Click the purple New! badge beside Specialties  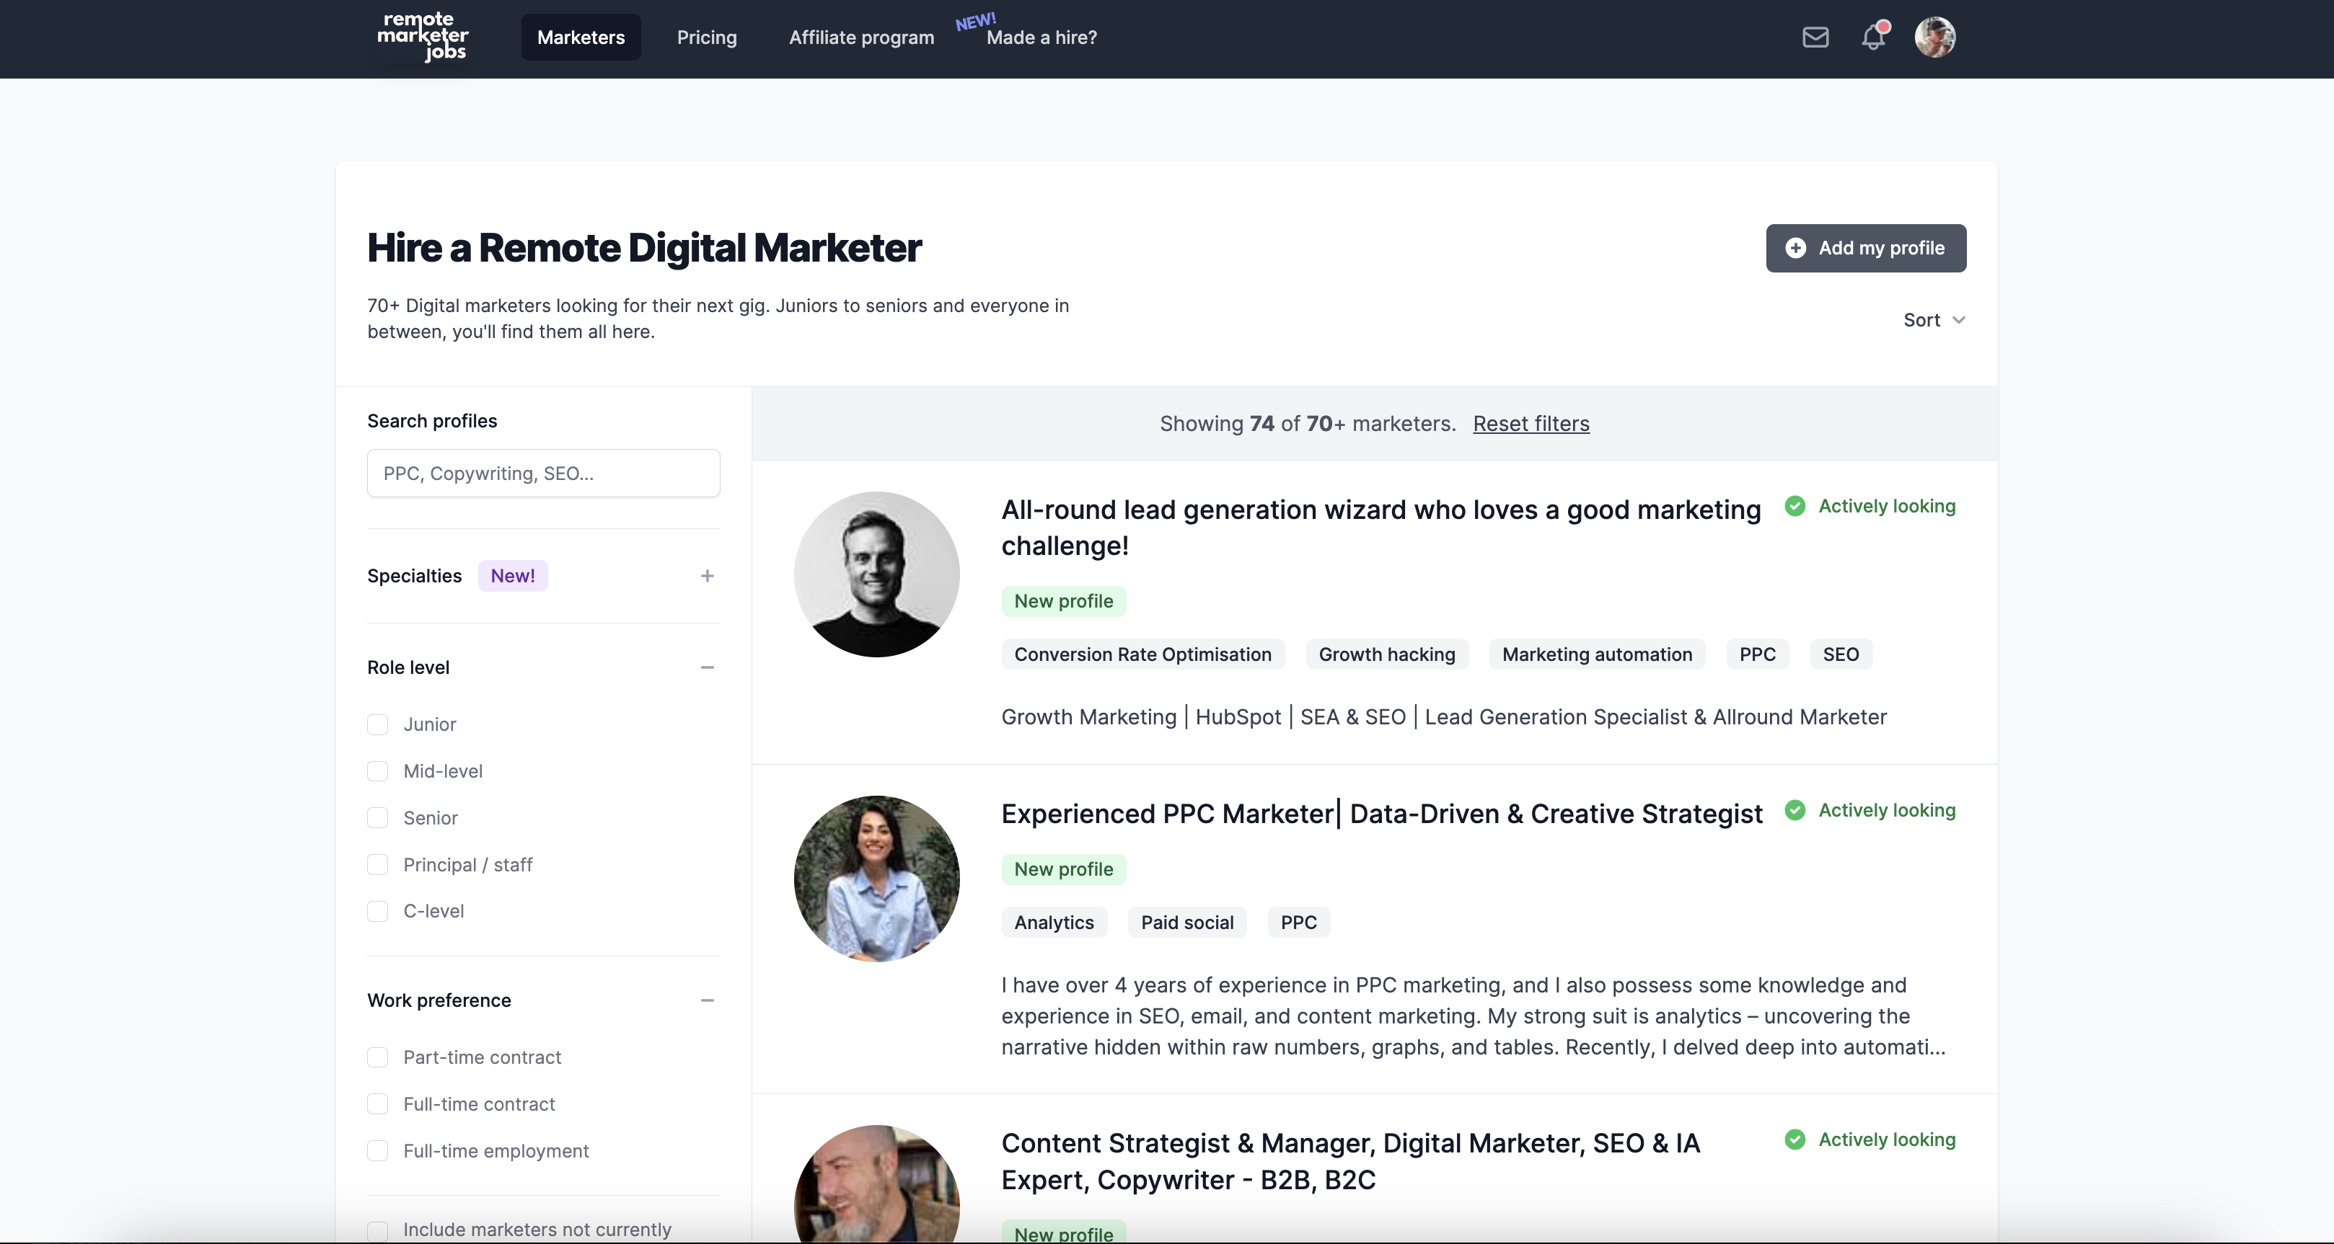(513, 576)
